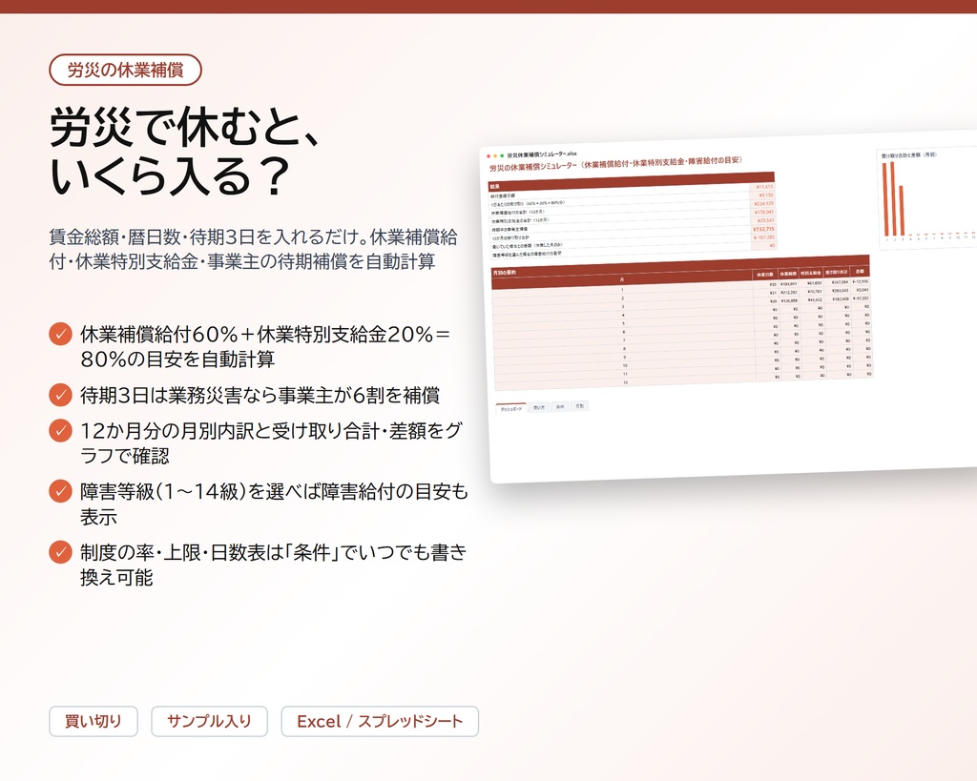
Task: Click checkmark icon beside 障害等級 line
Action: (x=60, y=491)
